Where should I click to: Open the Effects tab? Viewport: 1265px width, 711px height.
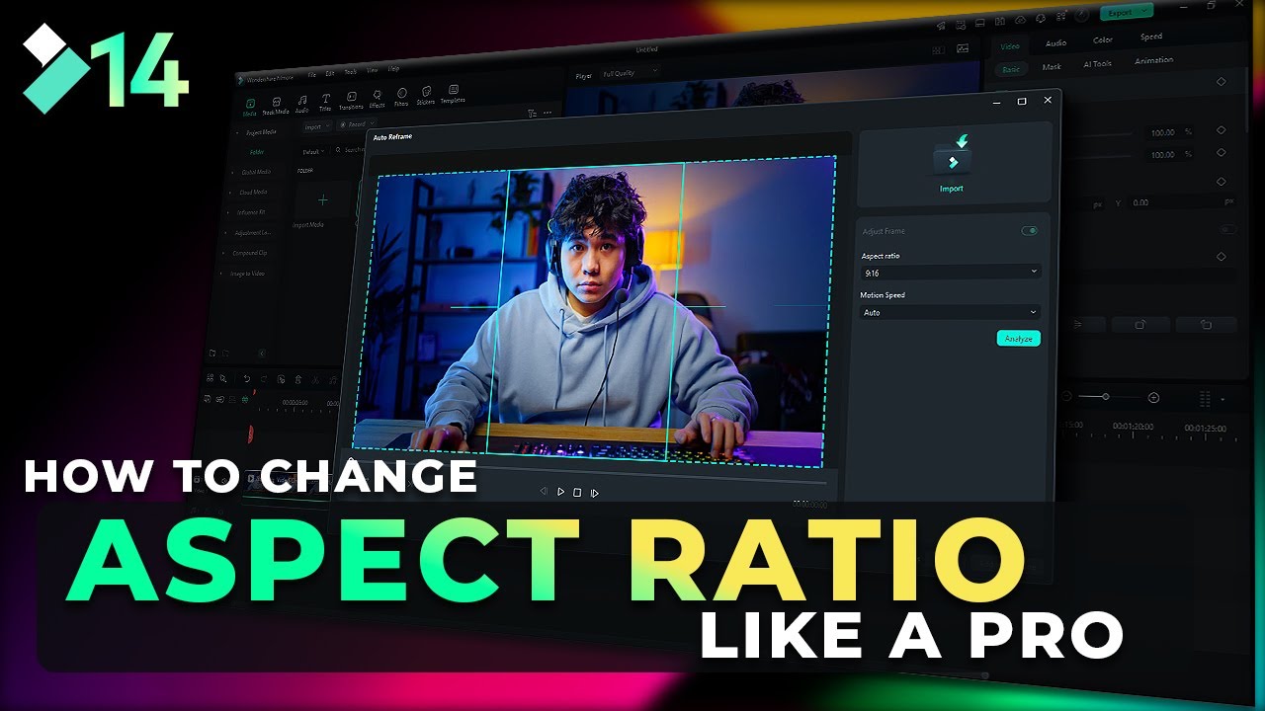[377, 99]
